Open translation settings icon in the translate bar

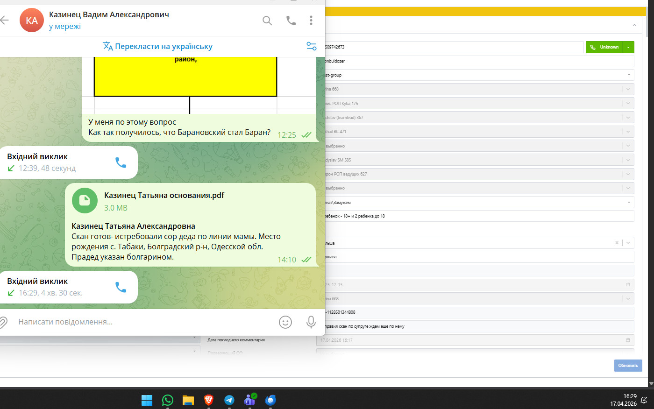point(312,46)
